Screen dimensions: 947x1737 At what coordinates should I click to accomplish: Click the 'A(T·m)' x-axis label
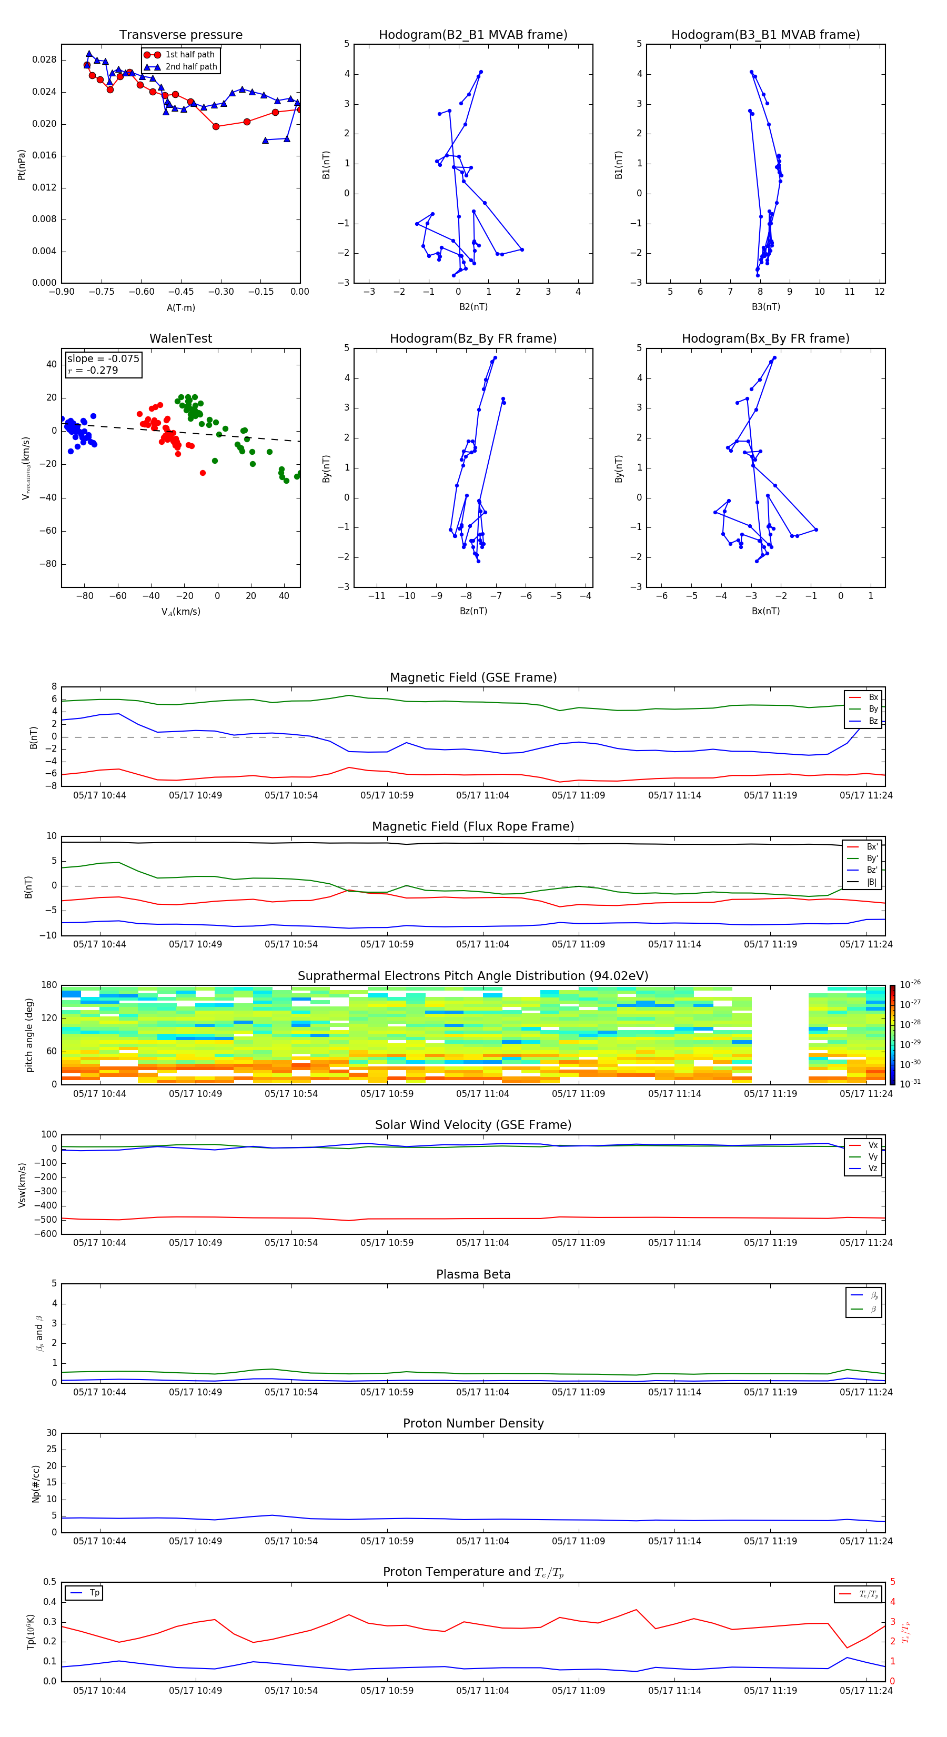(x=180, y=308)
